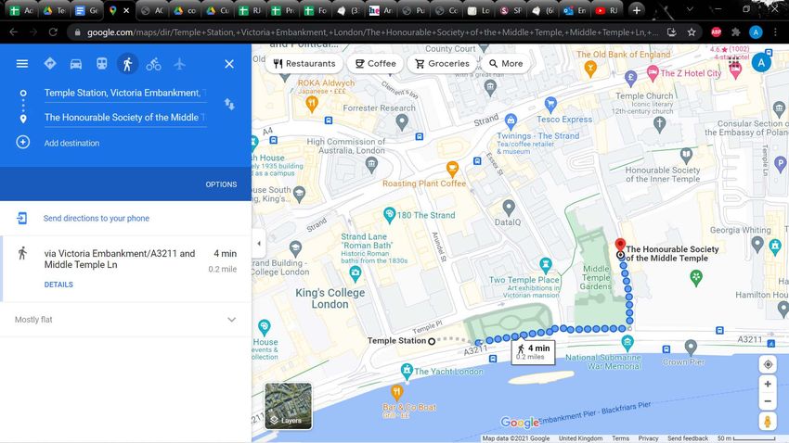
Task: Click United Kingdom in map footer
Action: [x=580, y=438]
